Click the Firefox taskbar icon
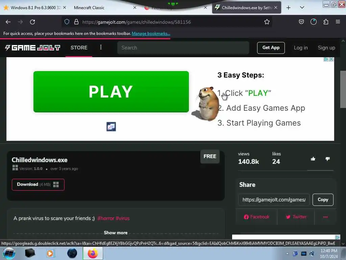The height and width of the screenshot is (260, 346). [93, 253]
